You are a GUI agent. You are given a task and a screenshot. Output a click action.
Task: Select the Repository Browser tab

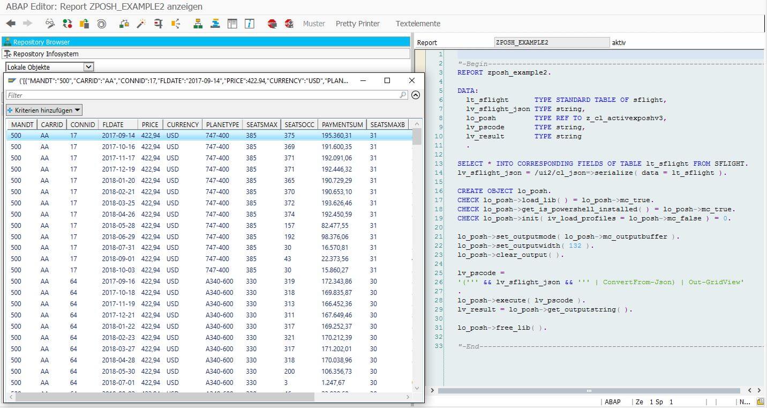click(42, 42)
